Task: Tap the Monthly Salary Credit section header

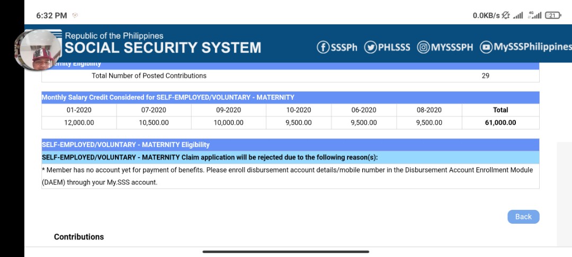Action: tap(290, 97)
